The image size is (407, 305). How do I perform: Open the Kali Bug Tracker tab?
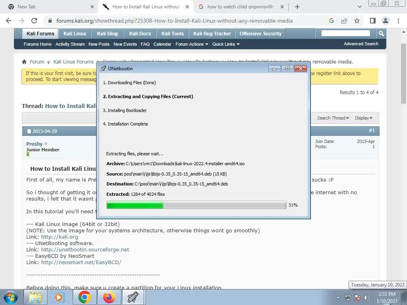click(212, 33)
